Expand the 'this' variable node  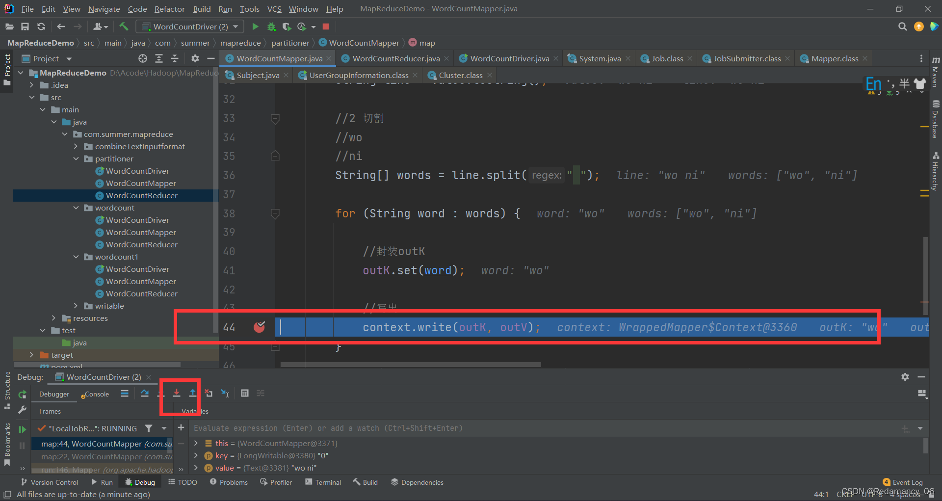tap(196, 443)
